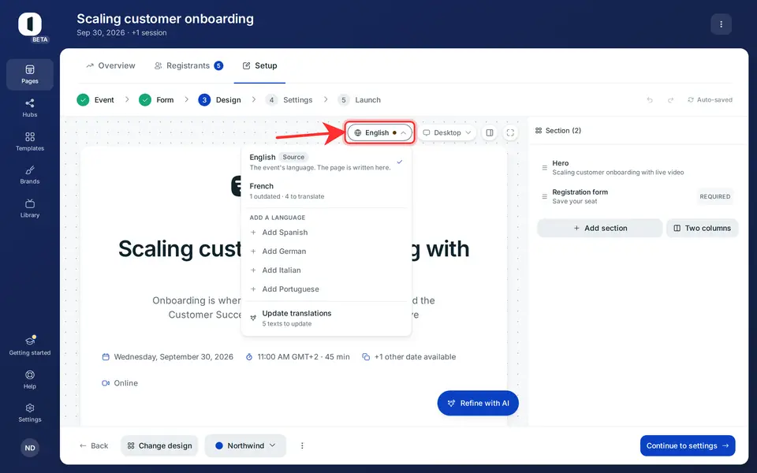Click the Section (2) panel header

click(558, 131)
